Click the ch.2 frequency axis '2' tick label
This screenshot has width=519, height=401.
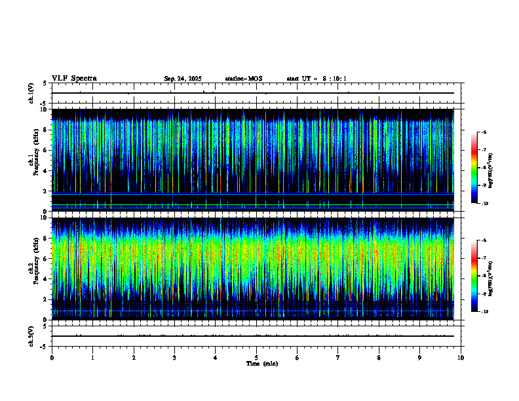click(x=47, y=299)
